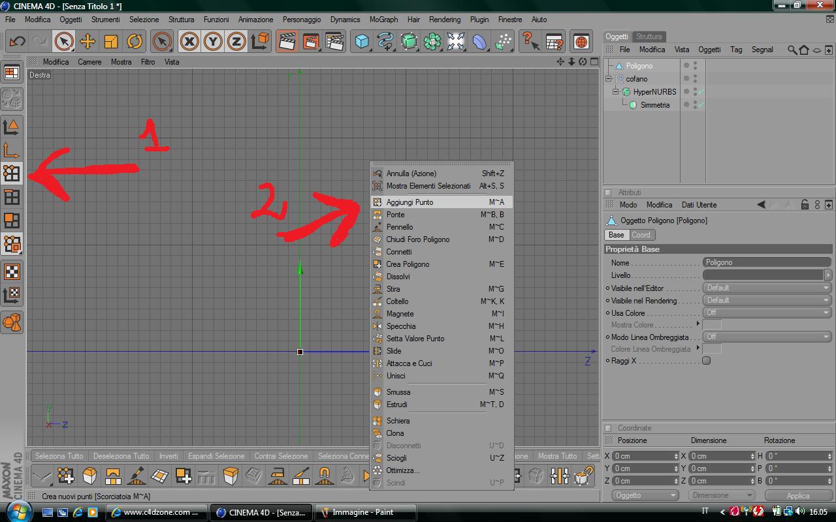This screenshot has width=836, height=522.
Task: Click the Nome input field
Action: [x=767, y=262]
